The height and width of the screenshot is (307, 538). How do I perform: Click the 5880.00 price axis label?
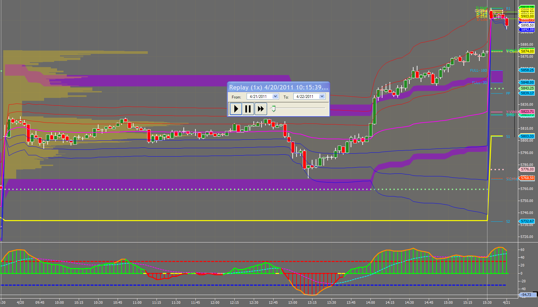527,44
